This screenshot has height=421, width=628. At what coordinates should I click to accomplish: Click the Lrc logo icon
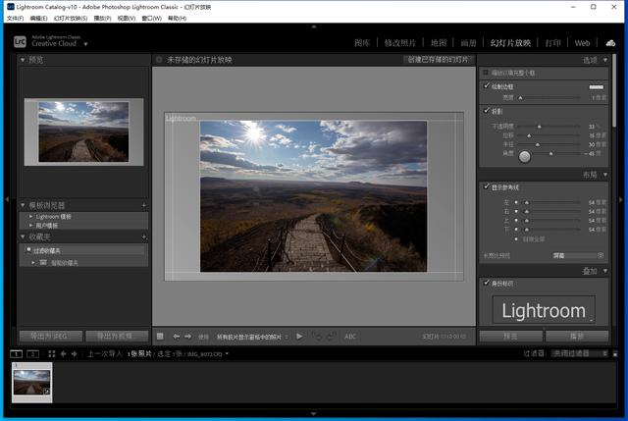[20, 41]
